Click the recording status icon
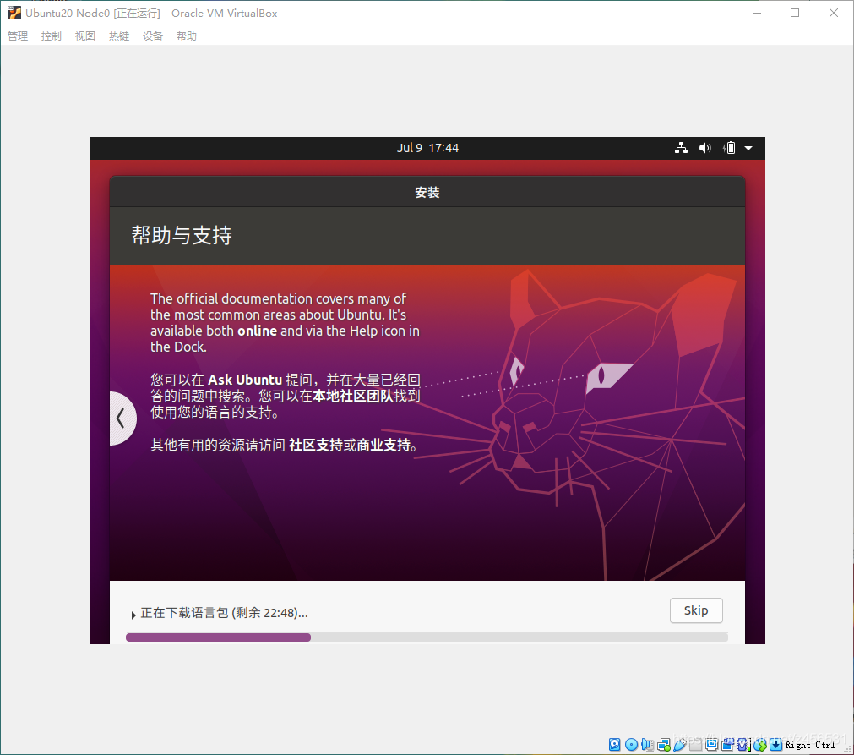Viewport: 854px width, 755px height. [727, 745]
